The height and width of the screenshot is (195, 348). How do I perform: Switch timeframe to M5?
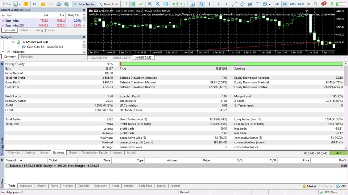(x=285, y=4)
